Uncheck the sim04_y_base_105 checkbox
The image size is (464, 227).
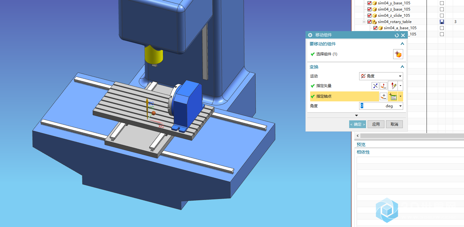(369, 3)
